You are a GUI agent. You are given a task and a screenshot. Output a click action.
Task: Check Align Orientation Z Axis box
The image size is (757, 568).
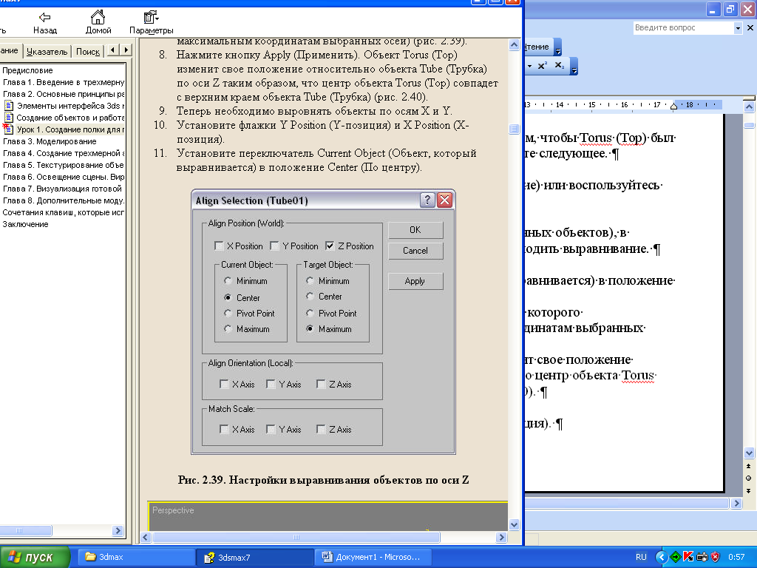tap(321, 384)
